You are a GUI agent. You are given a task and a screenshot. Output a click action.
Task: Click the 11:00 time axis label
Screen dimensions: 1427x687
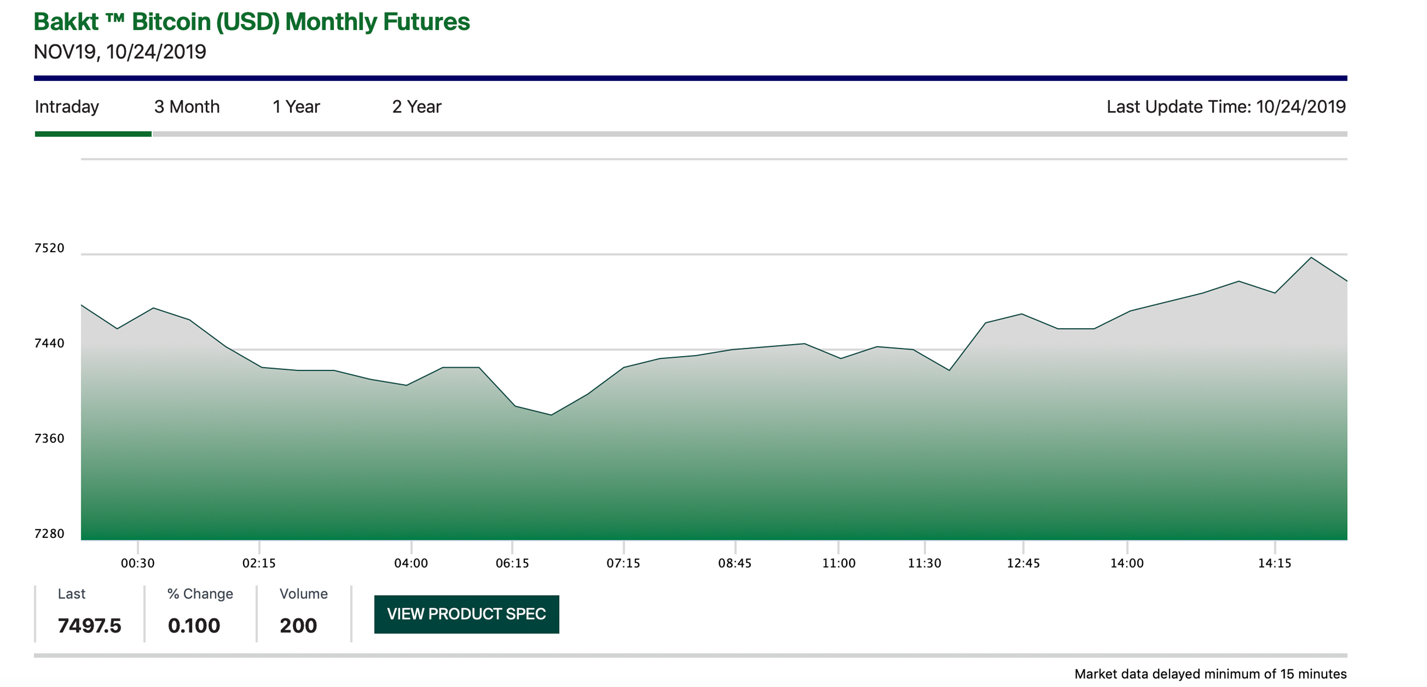coord(838,563)
